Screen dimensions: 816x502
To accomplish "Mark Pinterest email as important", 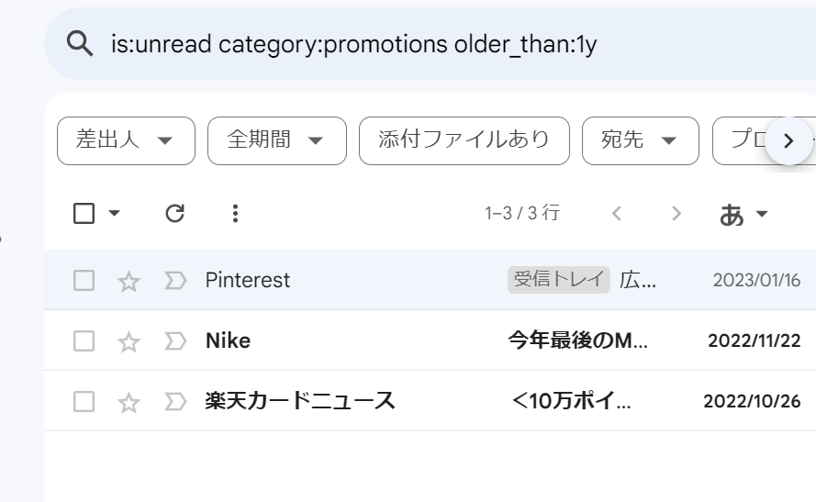I will [x=174, y=281].
